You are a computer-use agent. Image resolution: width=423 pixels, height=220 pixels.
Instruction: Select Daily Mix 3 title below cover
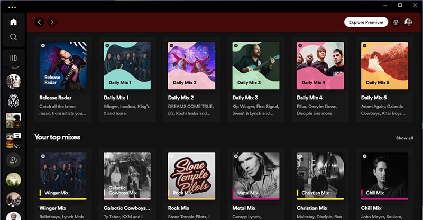[245, 98]
